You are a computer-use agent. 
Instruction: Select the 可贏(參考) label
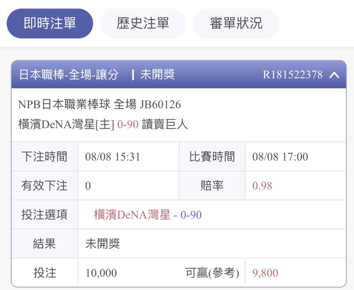point(212,273)
